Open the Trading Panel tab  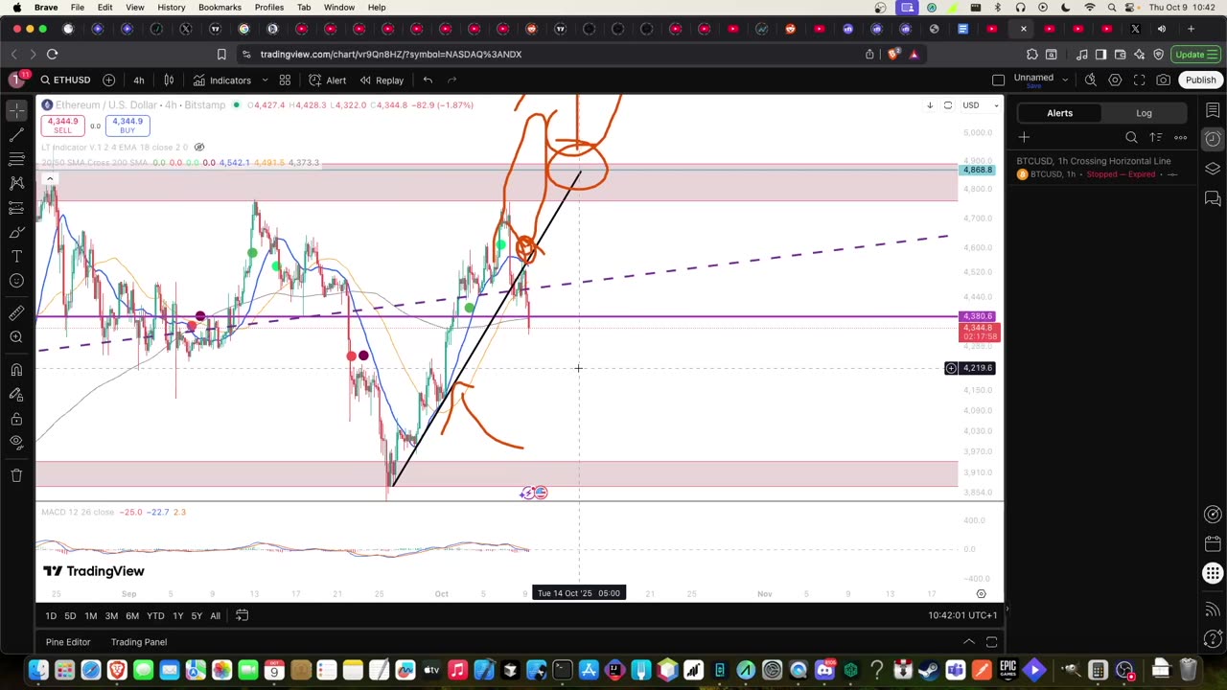pos(139,642)
